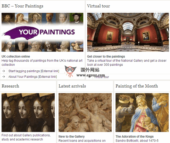The image size is (170, 143).
Task: Select the Latest arrivals heading
Action: pos(72,86)
